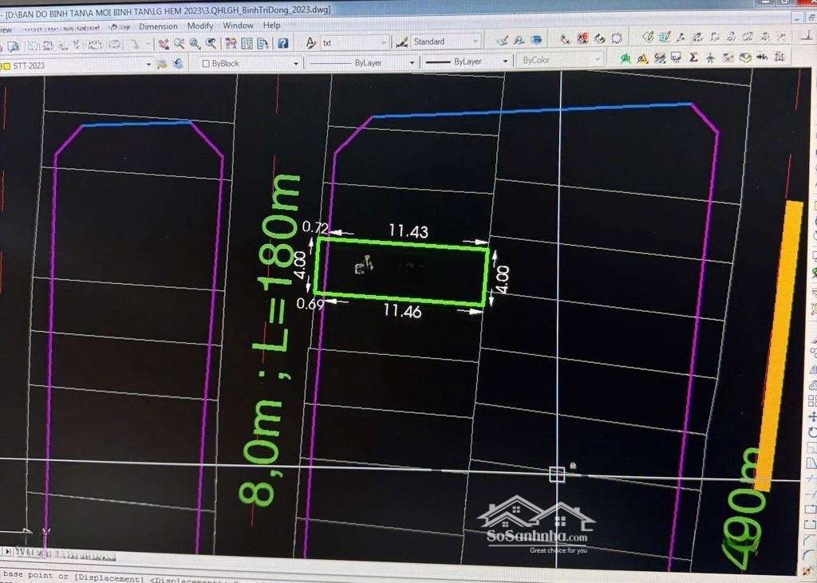Click the Sigma sum icon in toolbar
817x583 pixels.
coord(693,57)
